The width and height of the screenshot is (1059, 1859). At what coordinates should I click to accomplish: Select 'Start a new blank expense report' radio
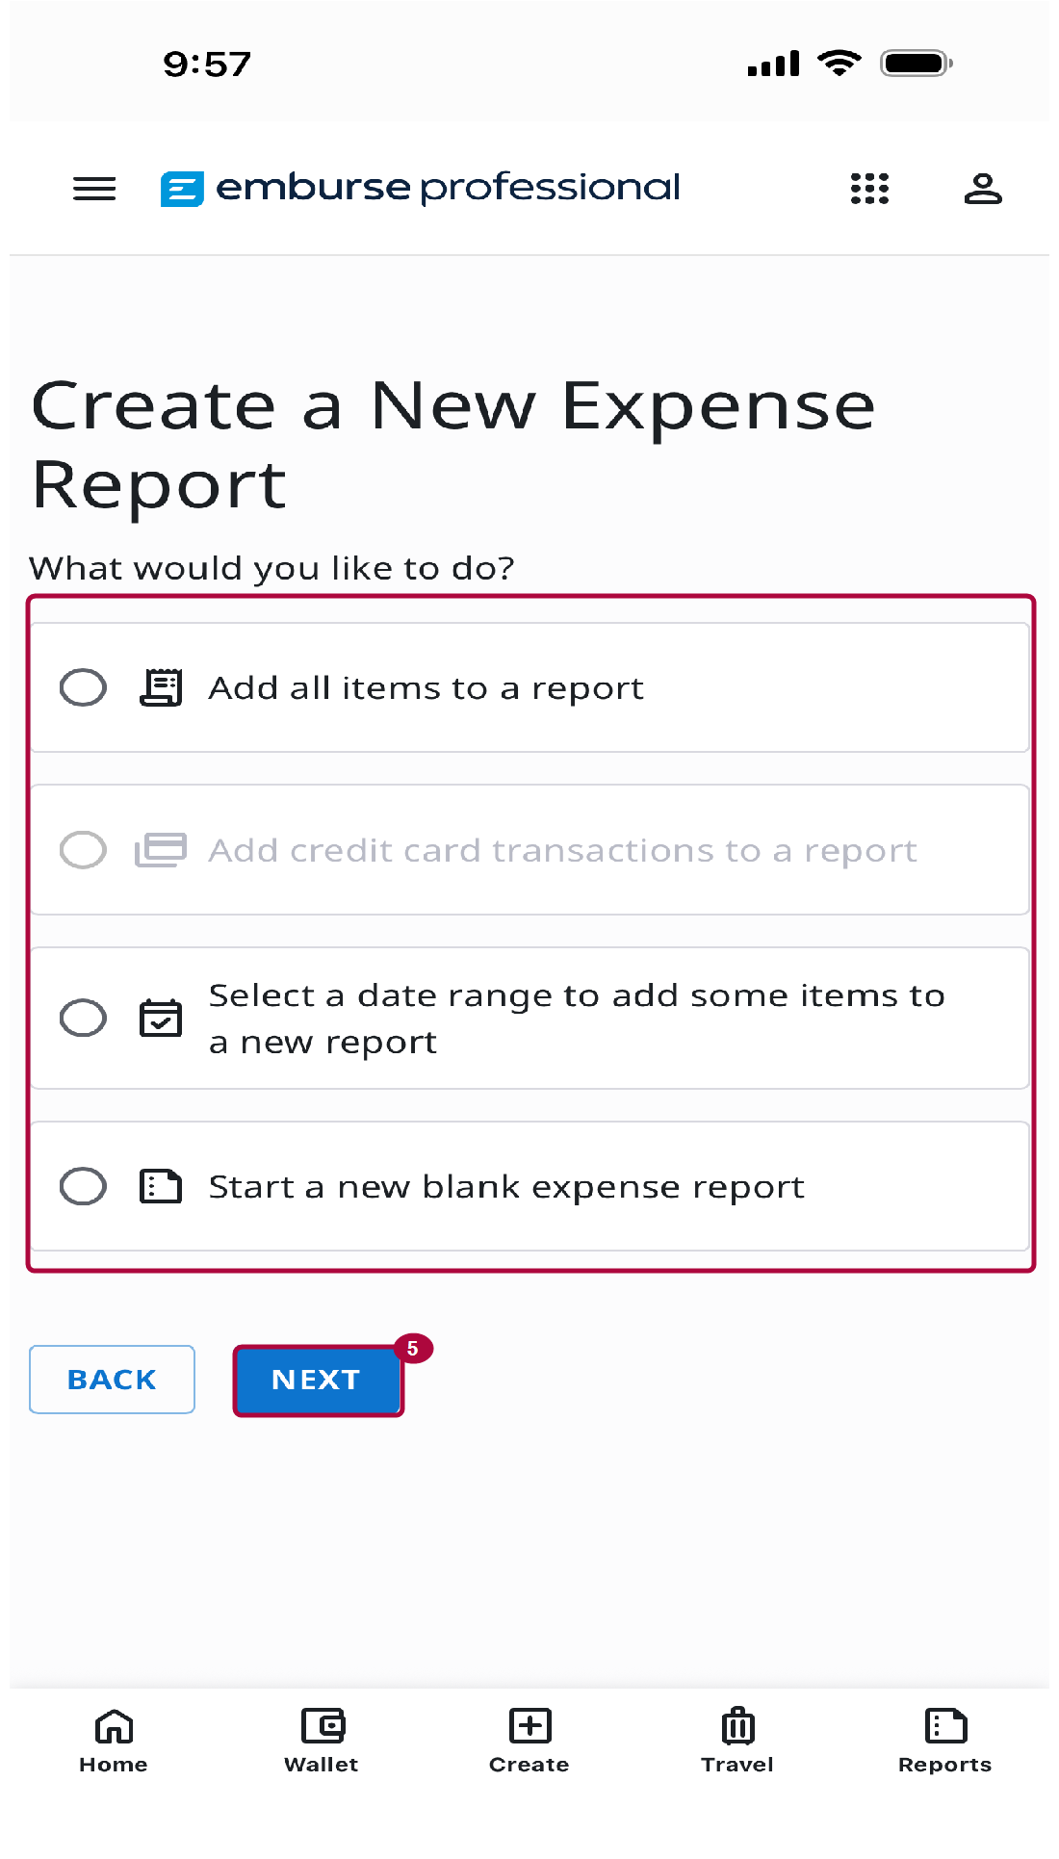[84, 1186]
